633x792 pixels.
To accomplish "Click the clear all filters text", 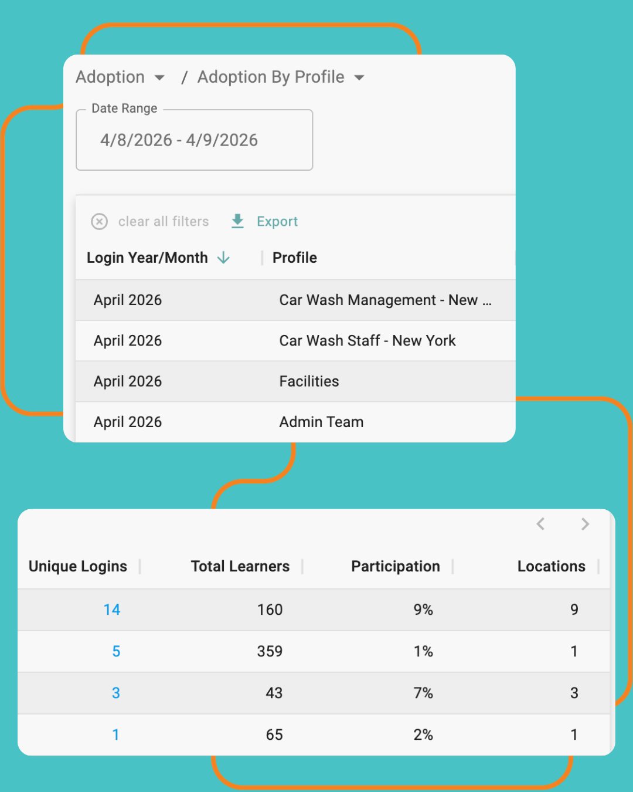I will 164,221.
